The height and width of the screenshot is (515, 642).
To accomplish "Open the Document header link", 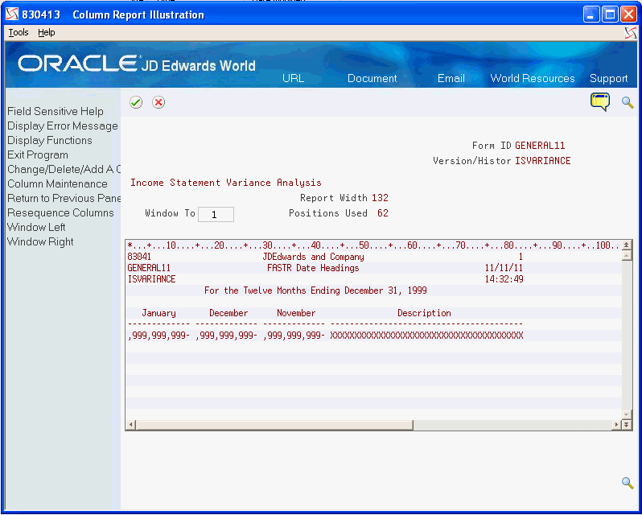I will pyautogui.click(x=372, y=78).
